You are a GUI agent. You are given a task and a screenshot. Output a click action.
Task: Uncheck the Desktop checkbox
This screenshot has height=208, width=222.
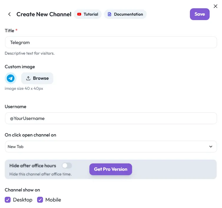(8, 200)
